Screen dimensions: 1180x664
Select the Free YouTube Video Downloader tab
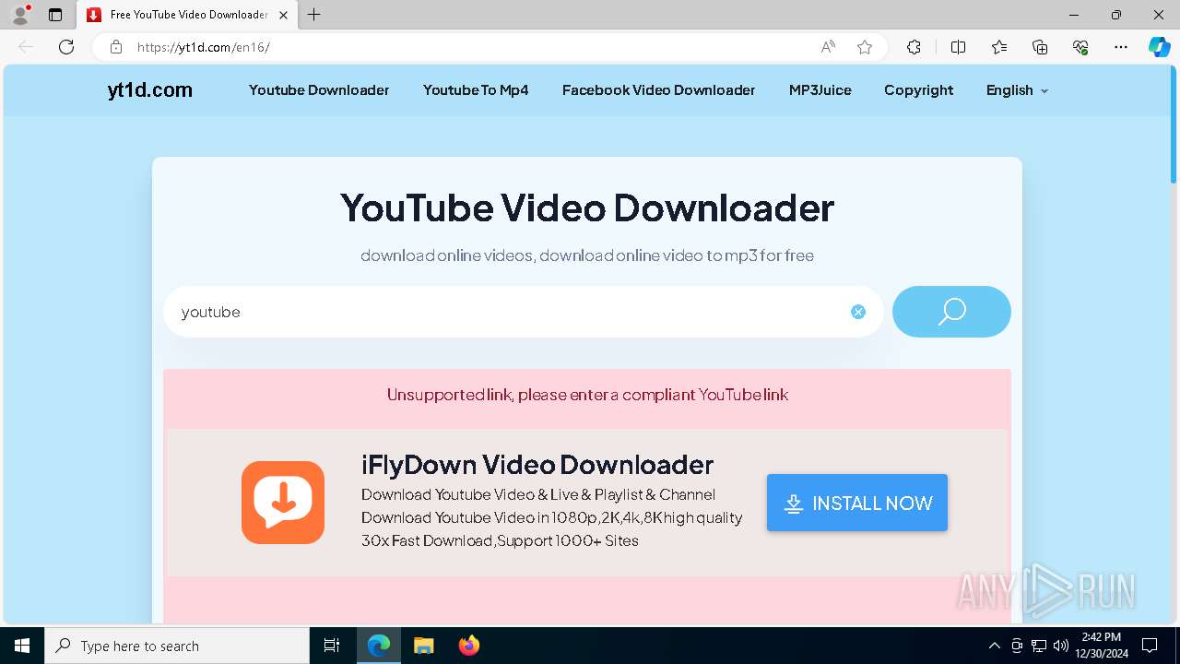click(187, 15)
